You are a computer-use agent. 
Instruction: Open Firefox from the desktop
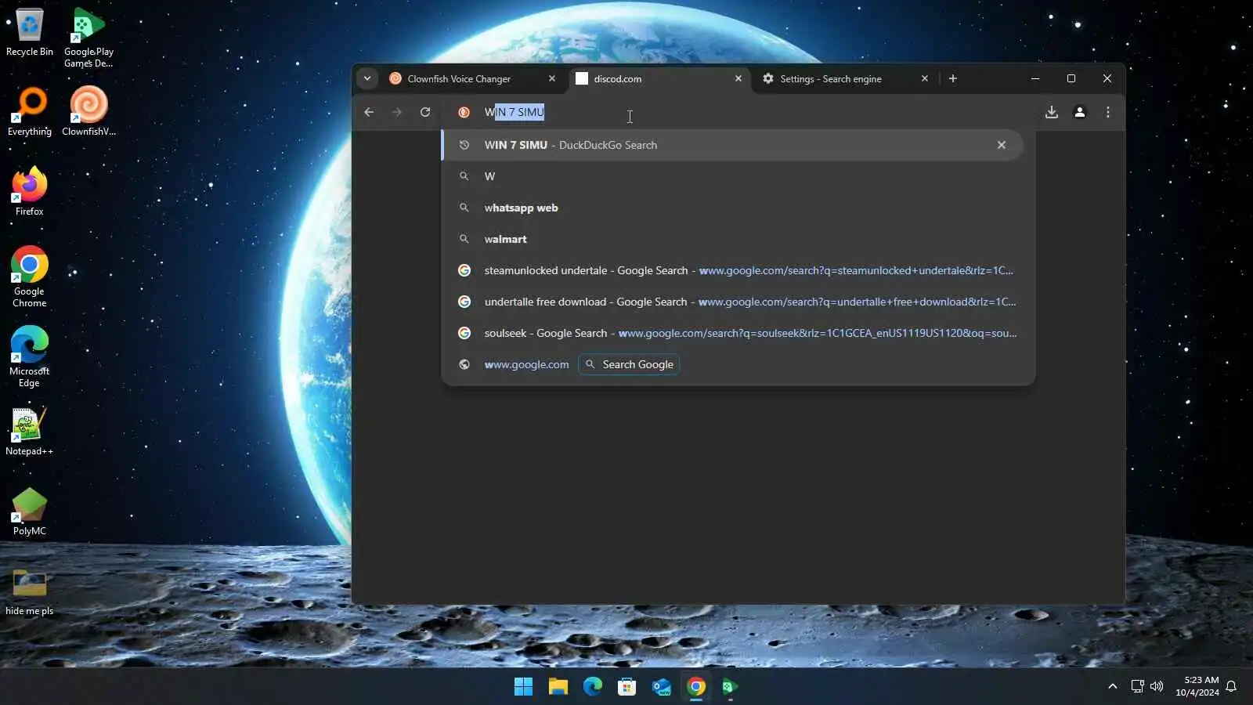coord(30,192)
